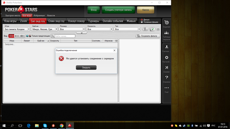Switch to the Онлайн-события tab
The image size is (230, 129).
pyautogui.click(x=113, y=21)
